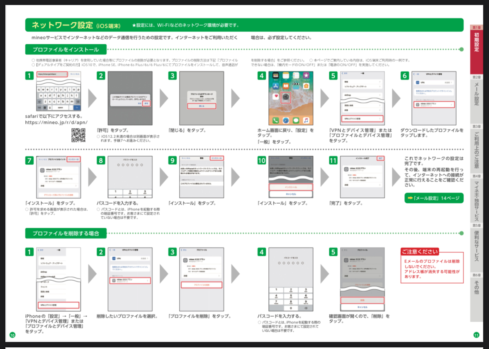Click the AirDrop row chevron in install step 5

(380, 95)
